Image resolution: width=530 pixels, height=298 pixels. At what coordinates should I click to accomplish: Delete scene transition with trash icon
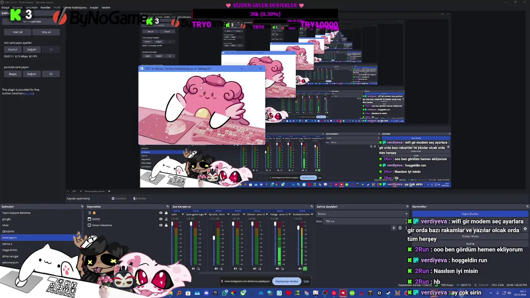click(400, 228)
